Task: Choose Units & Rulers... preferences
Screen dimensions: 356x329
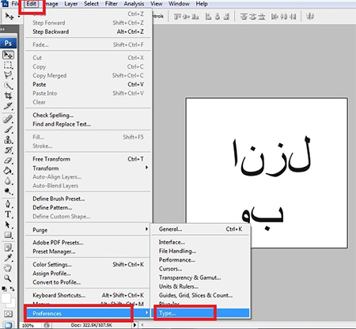Action: point(201,286)
